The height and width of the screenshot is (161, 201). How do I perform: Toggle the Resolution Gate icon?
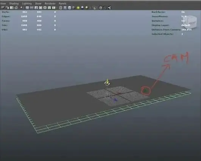pos(36,8)
